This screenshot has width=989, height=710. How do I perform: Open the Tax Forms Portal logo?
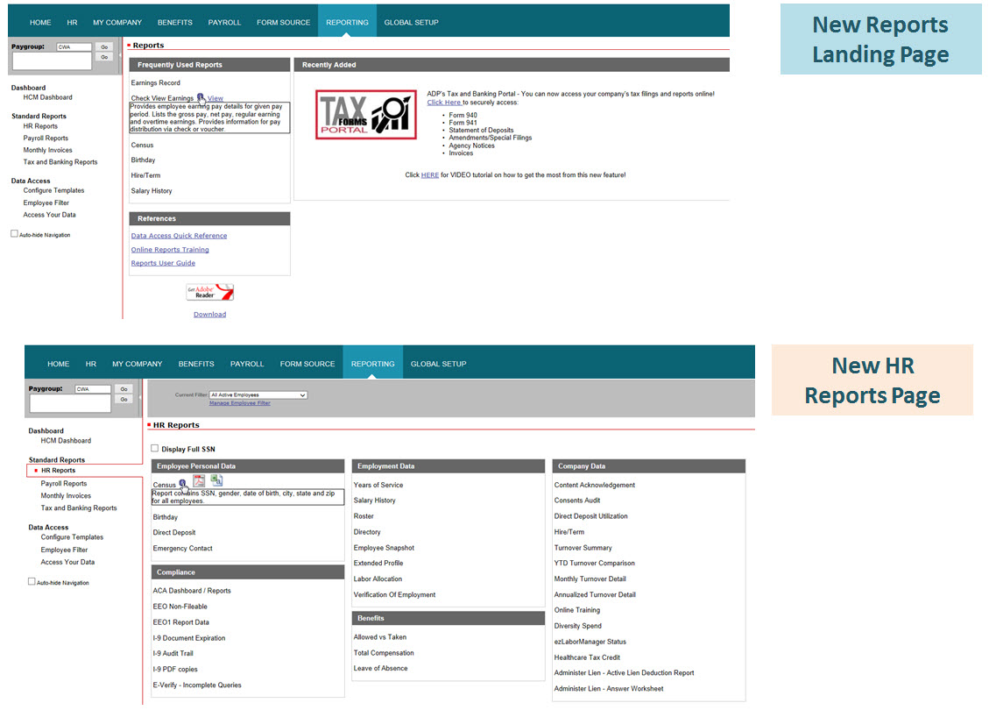coord(366,115)
